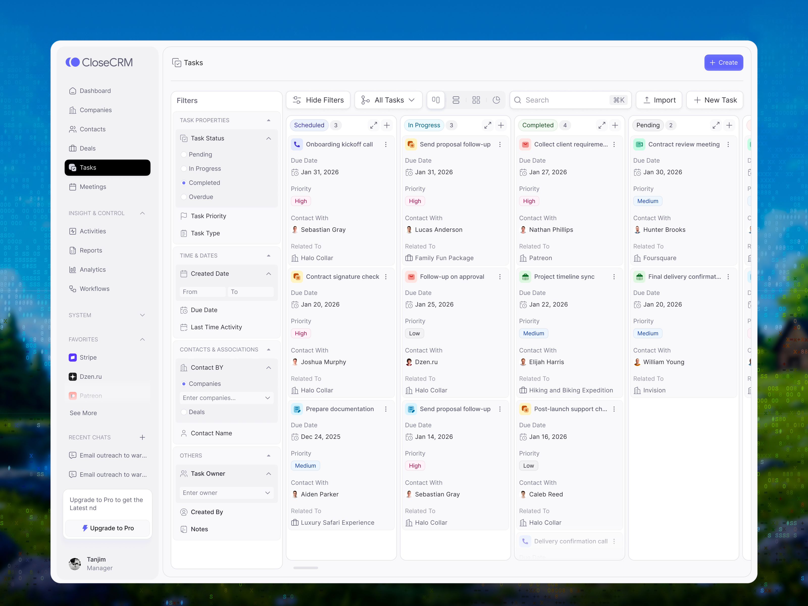Open Dashboard in the sidebar
The height and width of the screenshot is (606, 808).
pos(107,91)
